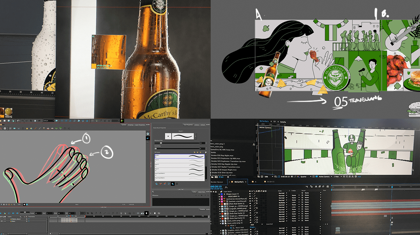420x235 pixels.
Task: Select Smoke 037 Radial Transition.mov file
Action: 226,167
